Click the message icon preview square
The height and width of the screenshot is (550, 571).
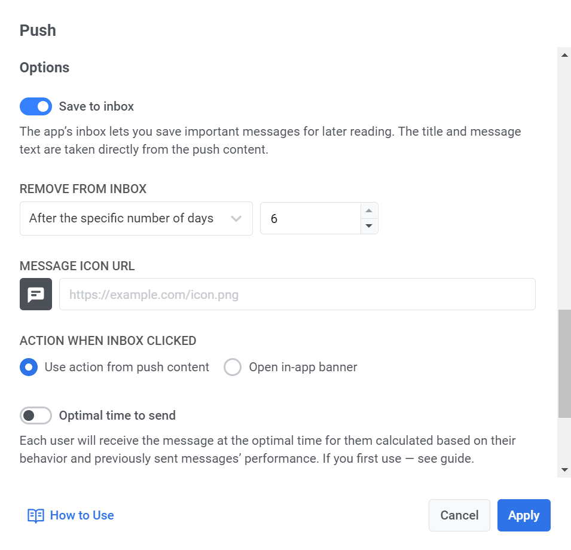tap(36, 294)
